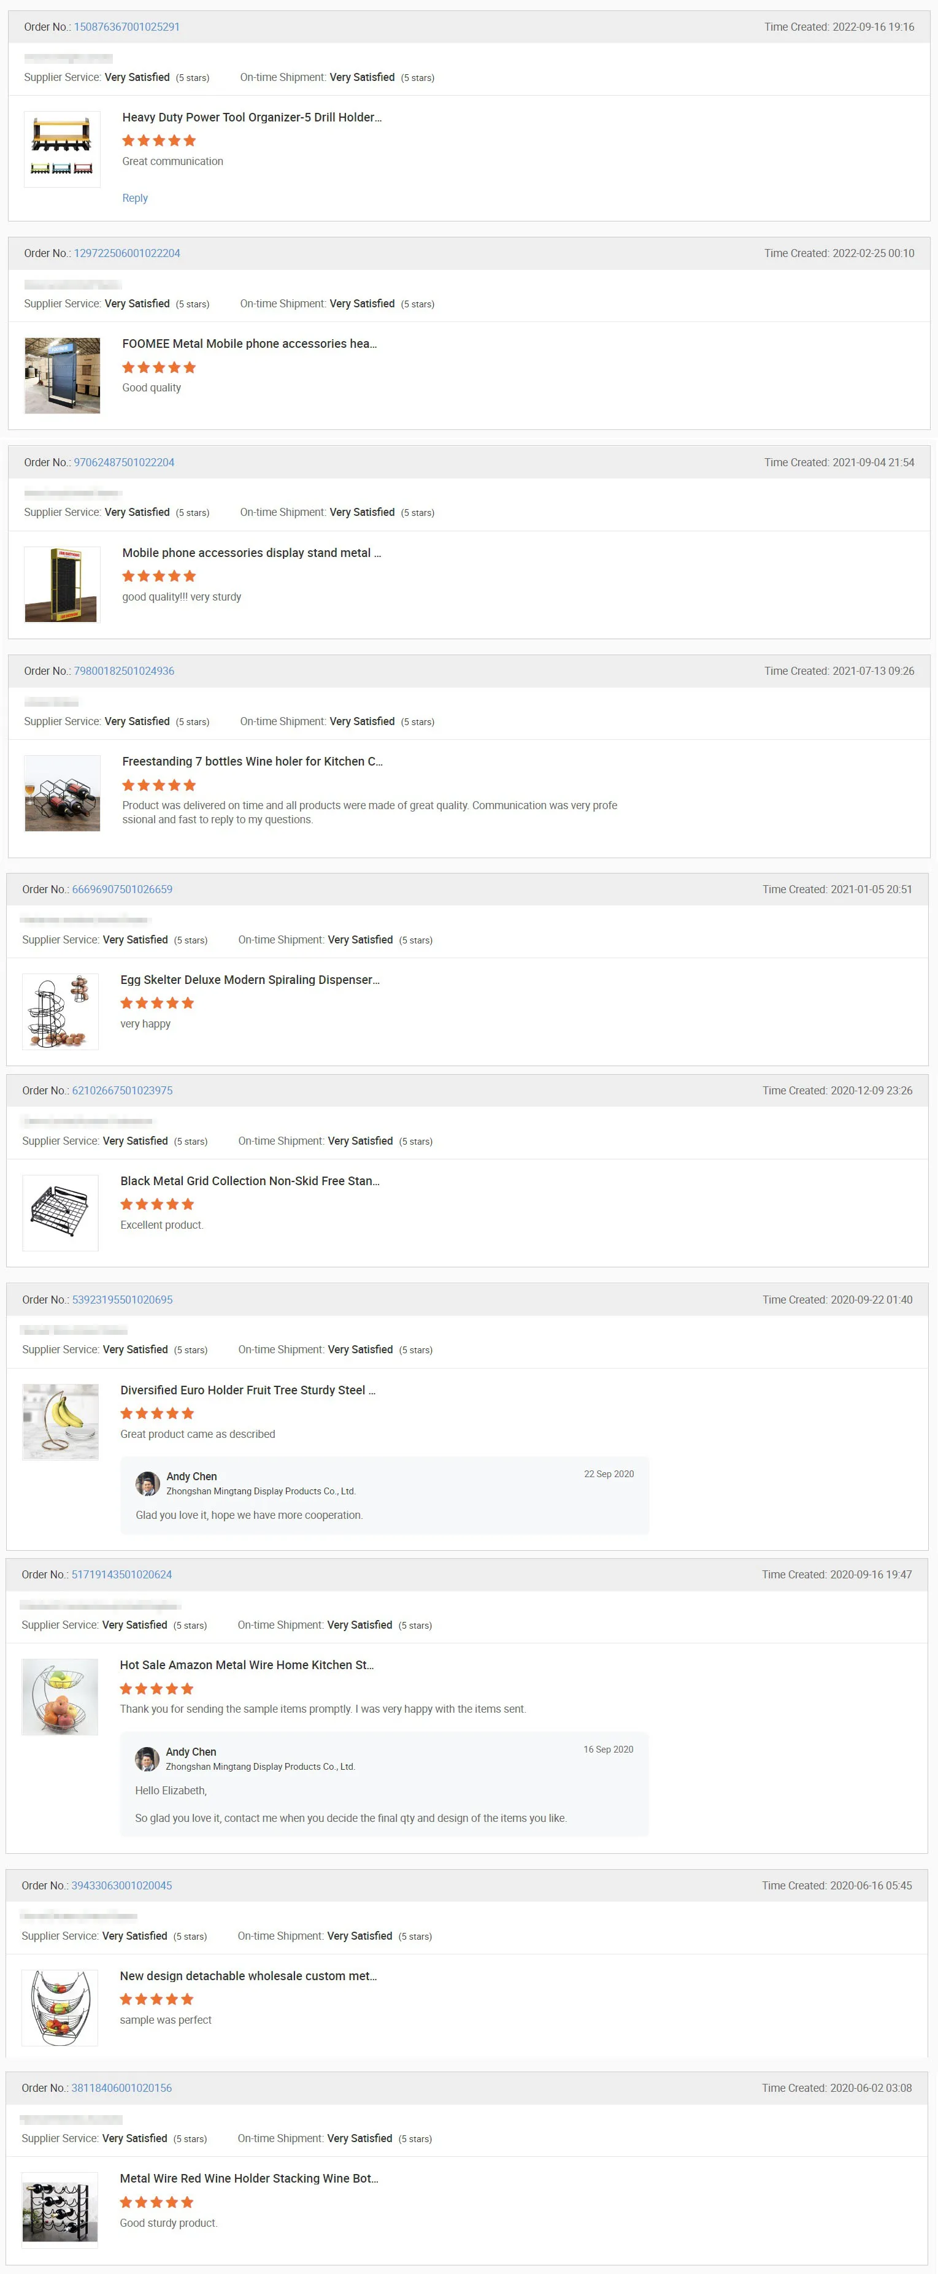938x2274 pixels.
Task: Open order number 97062487501022204
Action: (x=123, y=463)
